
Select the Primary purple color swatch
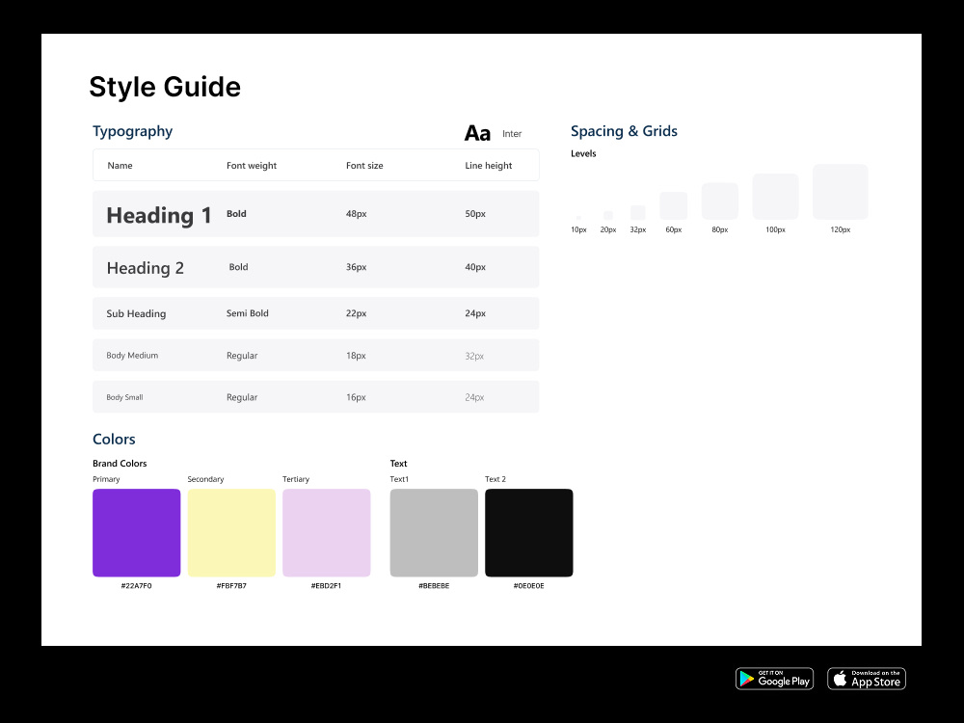click(137, 532)
